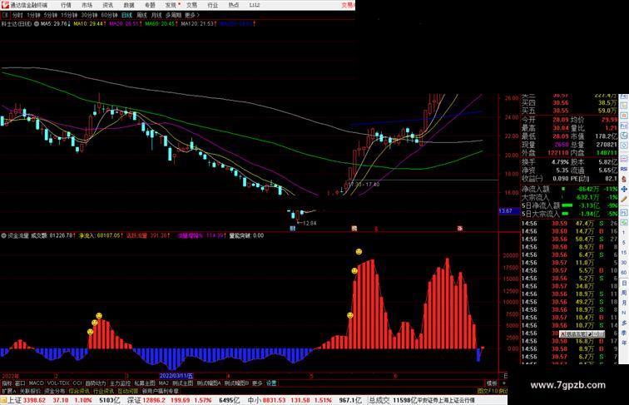The image size is (629, 405).
Task: Select the 月 period shortcut in right sidebar
Action: point(624,304)
